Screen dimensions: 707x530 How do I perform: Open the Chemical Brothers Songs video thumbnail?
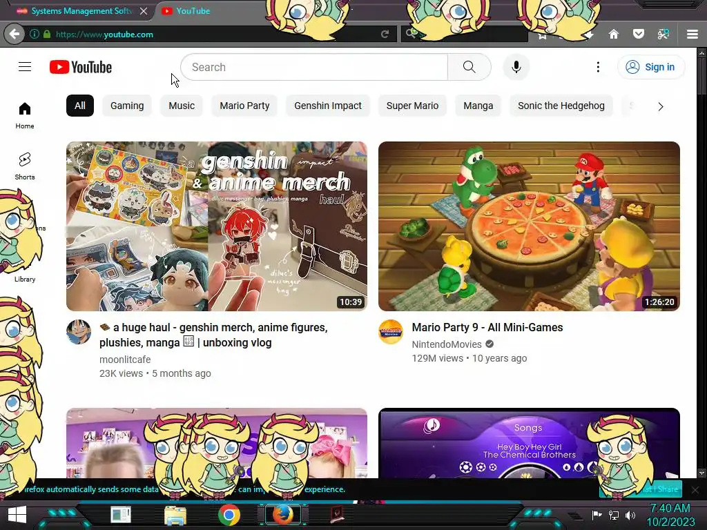[529, 443]
